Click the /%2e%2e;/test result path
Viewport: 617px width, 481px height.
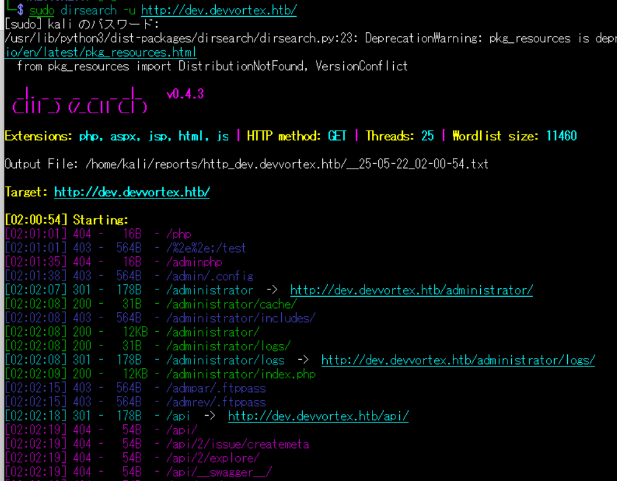pyautogui.click(x=206, y=248)
